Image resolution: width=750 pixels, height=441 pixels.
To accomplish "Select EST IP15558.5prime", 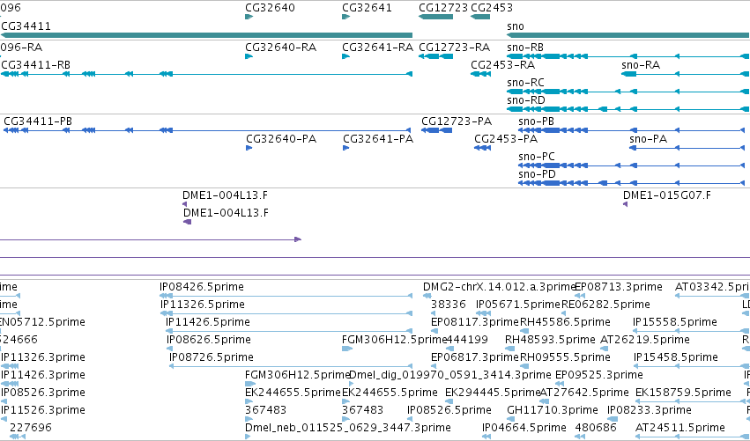I will [675, 322].
